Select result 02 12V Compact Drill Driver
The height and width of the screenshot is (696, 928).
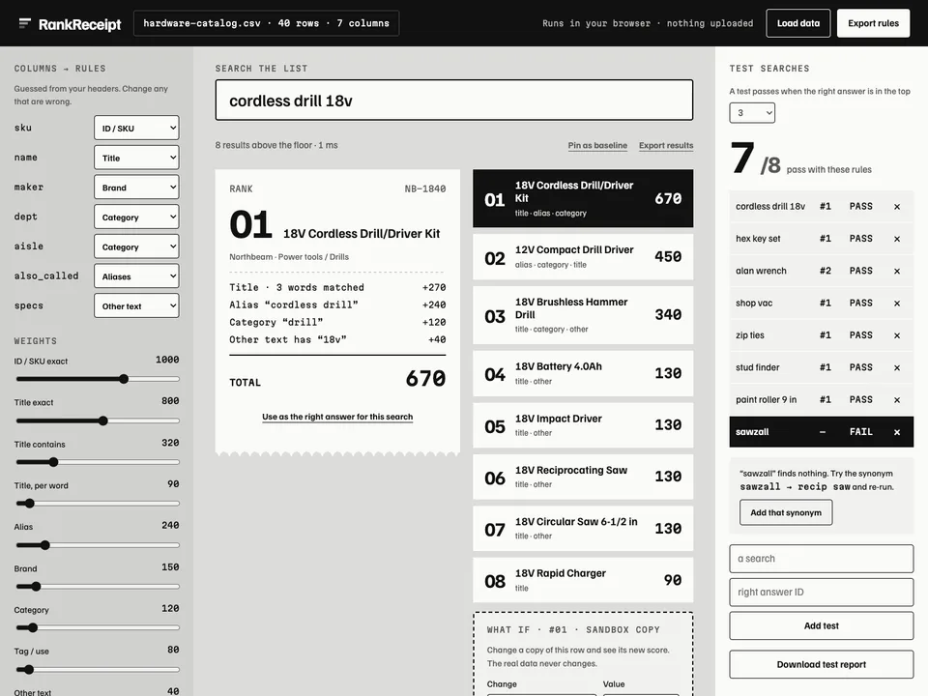(x=583, y=257)
